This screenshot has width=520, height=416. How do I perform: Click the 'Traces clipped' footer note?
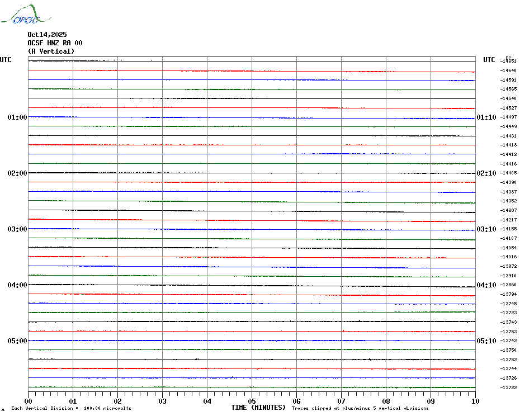(360, 409)
